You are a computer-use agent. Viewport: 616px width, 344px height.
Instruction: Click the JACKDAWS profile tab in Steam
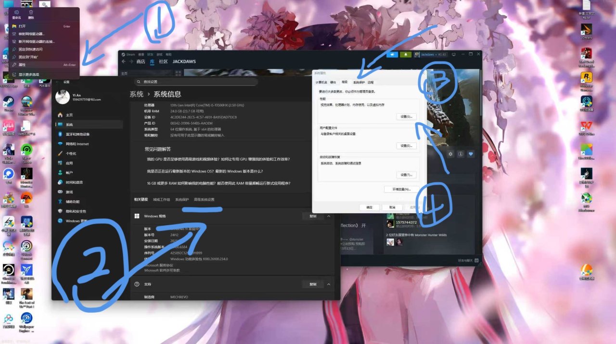pyautogui.click(x=184, y=62)
